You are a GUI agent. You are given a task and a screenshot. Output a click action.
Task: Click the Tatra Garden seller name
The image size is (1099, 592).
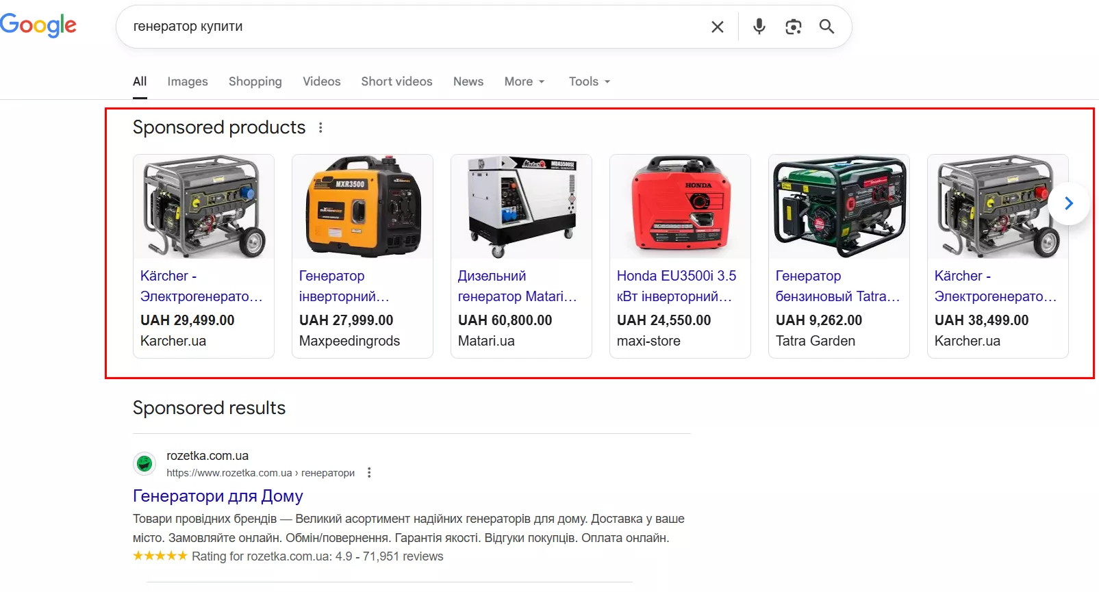[816, 341]
